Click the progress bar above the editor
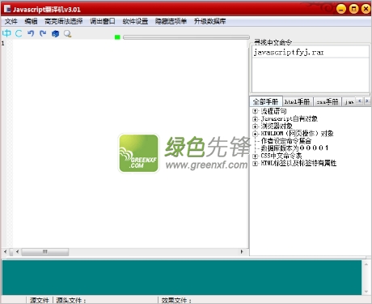The height and width of the screenshot is (304, 372). (x=186, y=37)
